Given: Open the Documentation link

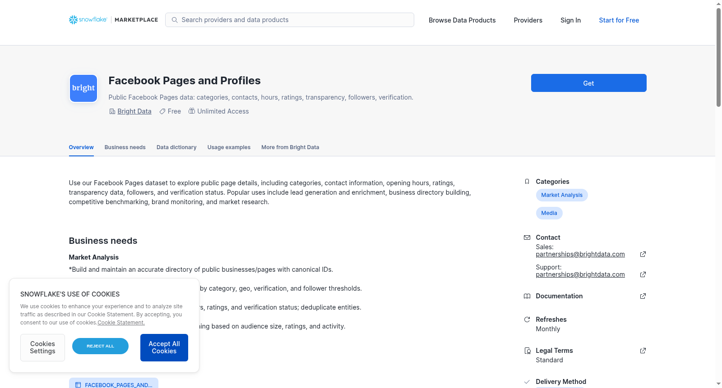Looking at the screenshot, I should pos(559,296).
